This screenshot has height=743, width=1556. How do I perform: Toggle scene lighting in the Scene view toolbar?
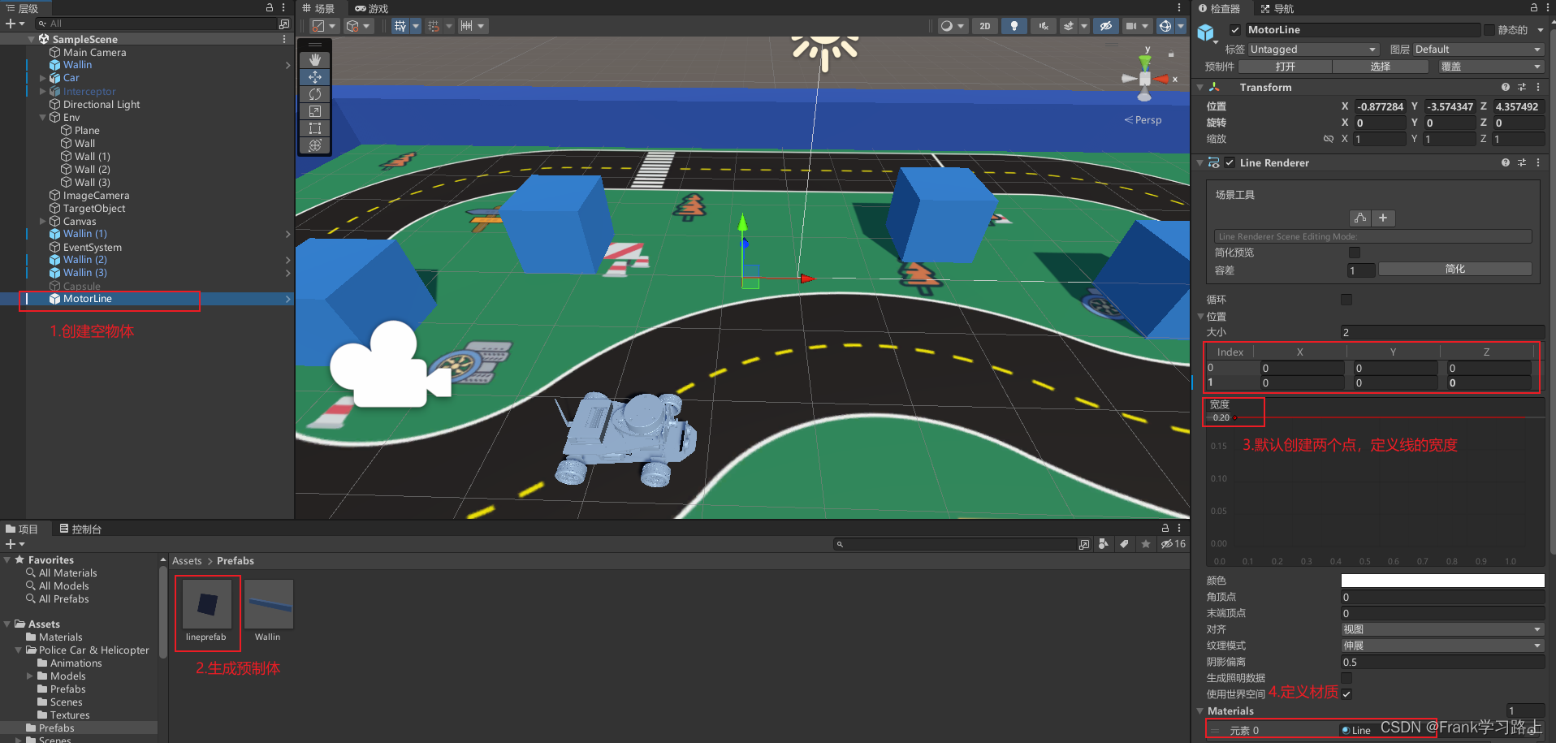click(1014, 26)
